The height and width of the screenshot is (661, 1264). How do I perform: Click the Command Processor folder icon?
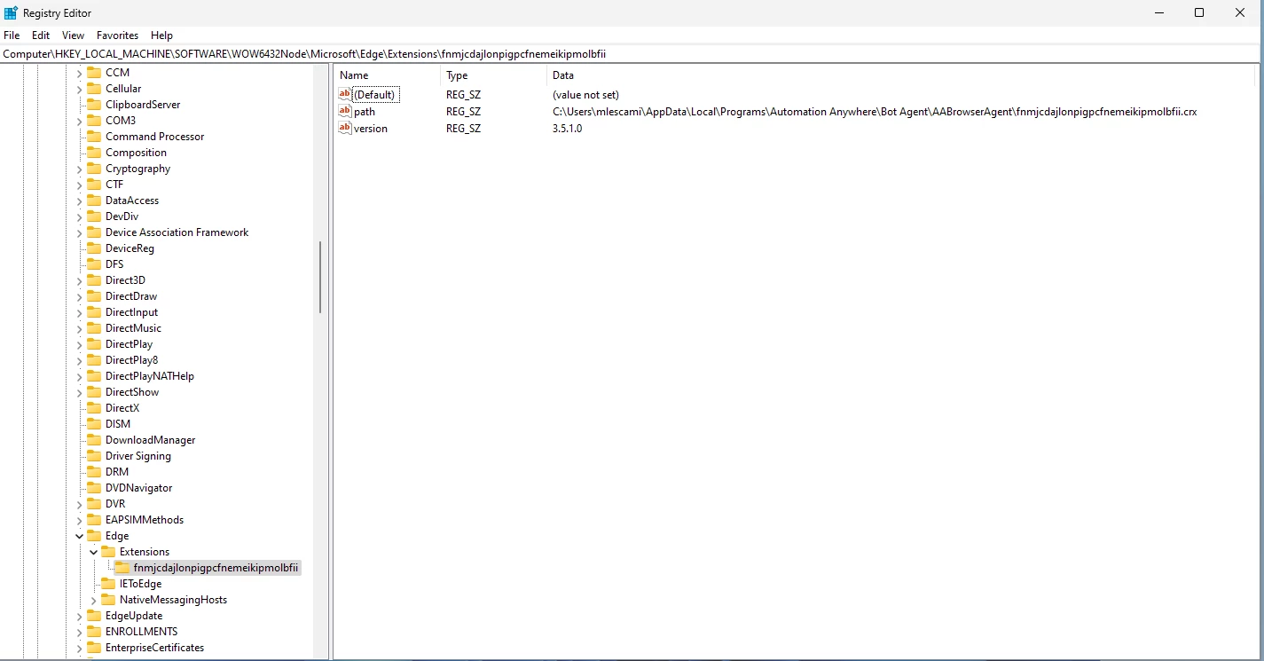point(94,137)
